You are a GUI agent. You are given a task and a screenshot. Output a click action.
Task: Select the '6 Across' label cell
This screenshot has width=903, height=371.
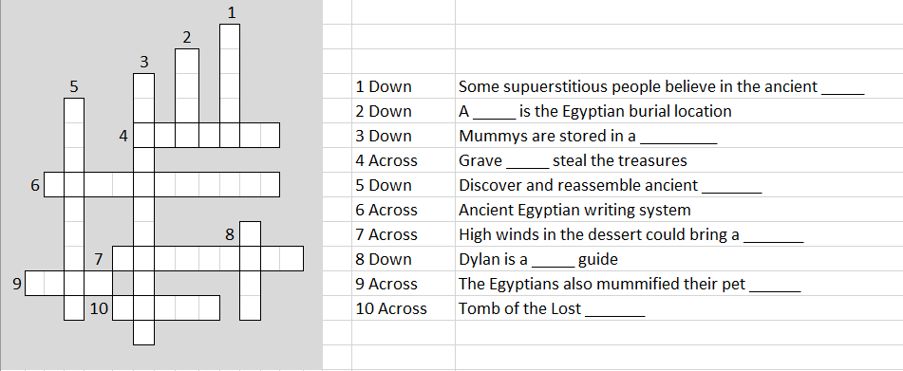coord(404,210)
